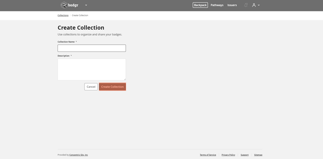Click the Create Collection breadcrumb text
Viewport: 323px width, 159px height.
(80, 16)
